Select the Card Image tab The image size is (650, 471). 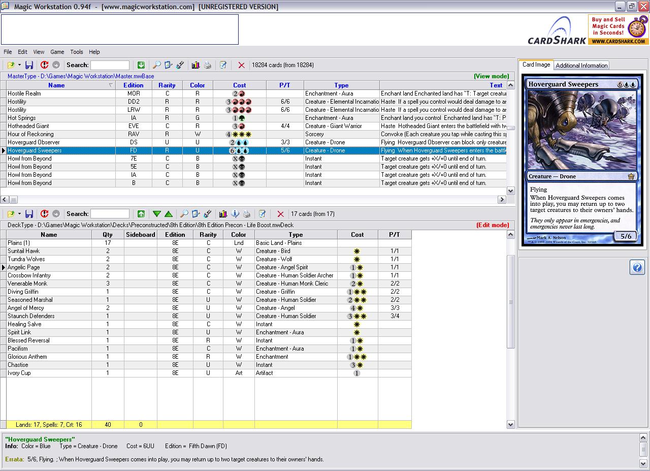(x=536, y=65)
